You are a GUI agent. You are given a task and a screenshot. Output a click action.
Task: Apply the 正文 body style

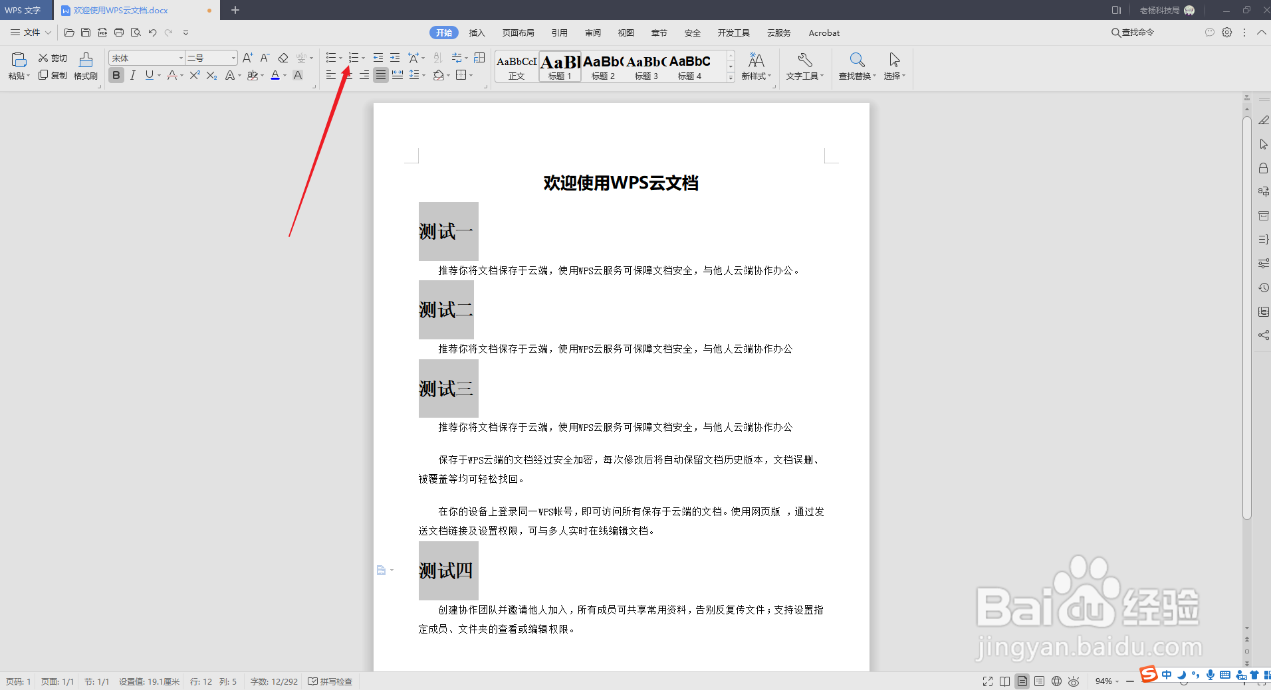[x=517, y=66]
